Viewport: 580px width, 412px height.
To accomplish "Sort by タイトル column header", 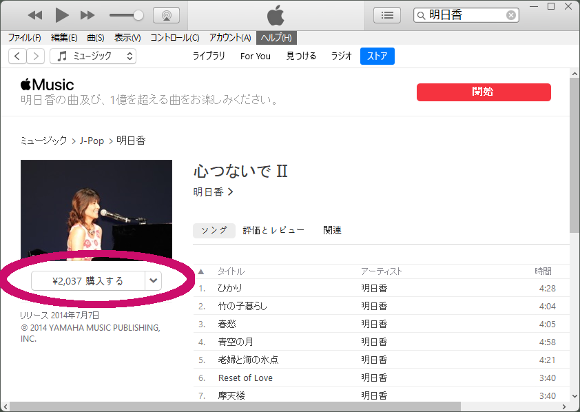I will click(x=231, y=271).
